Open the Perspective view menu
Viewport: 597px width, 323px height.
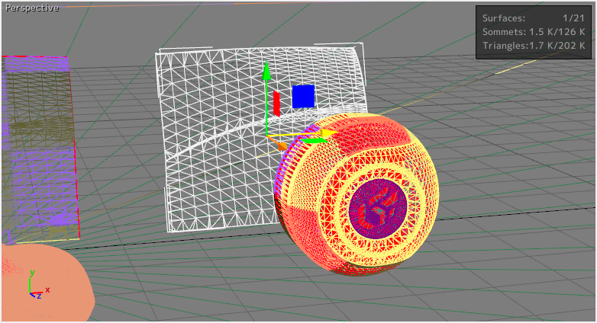(x=32, y=8)
